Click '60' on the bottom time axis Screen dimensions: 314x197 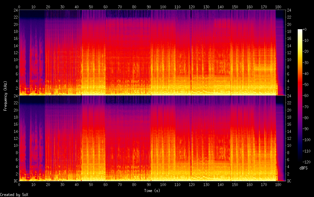(x=105, y=185)
